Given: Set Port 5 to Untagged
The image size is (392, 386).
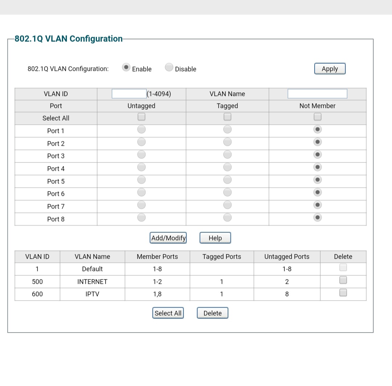Looking at the screenshot, I should point(142,180).
